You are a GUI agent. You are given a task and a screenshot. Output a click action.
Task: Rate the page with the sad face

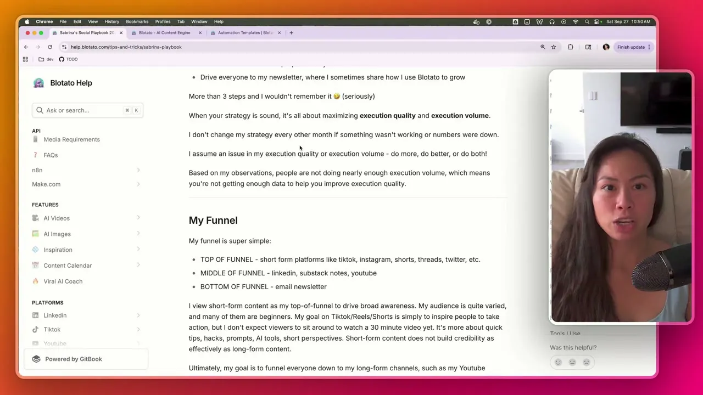tap(586, 362)
